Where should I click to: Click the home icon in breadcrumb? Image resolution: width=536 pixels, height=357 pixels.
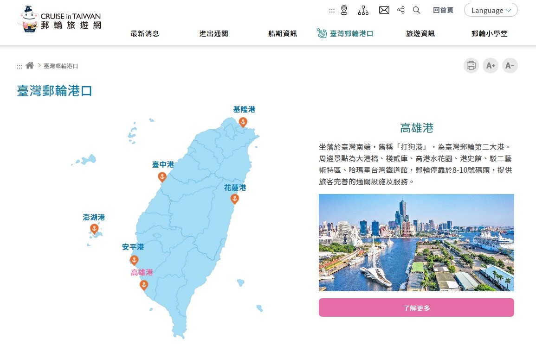coord(29,65)
